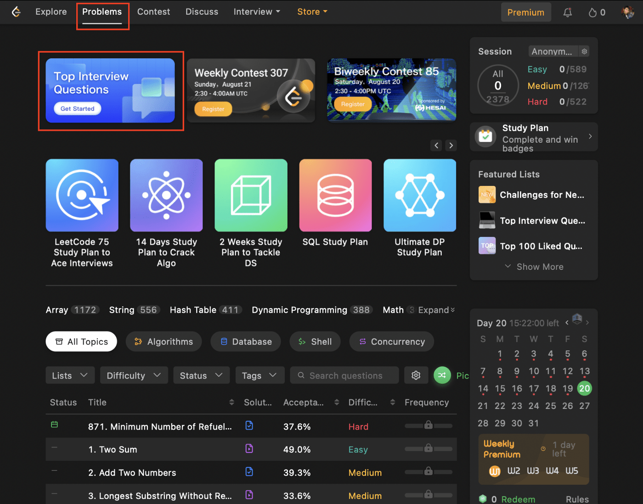
Task: Open solution for Add Two Numbers
Action: [249, 472]
